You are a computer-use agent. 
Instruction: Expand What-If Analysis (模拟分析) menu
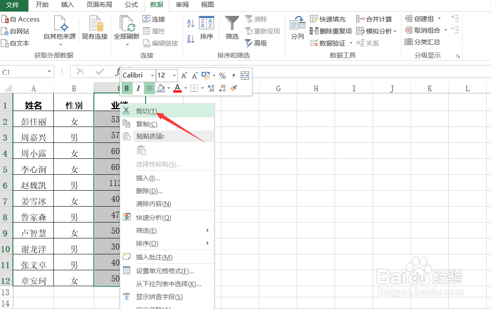(376, 31)
